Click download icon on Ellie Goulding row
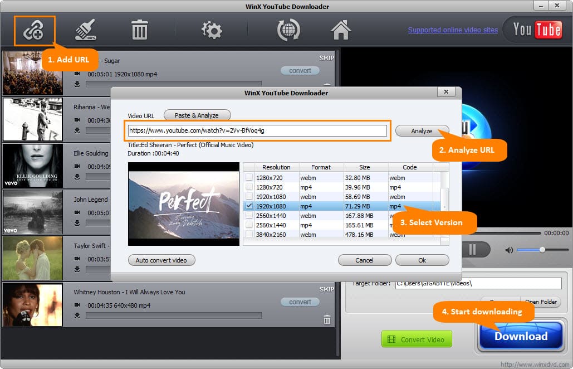The height and width of the screenshot is (369, 573). [77, 177]
